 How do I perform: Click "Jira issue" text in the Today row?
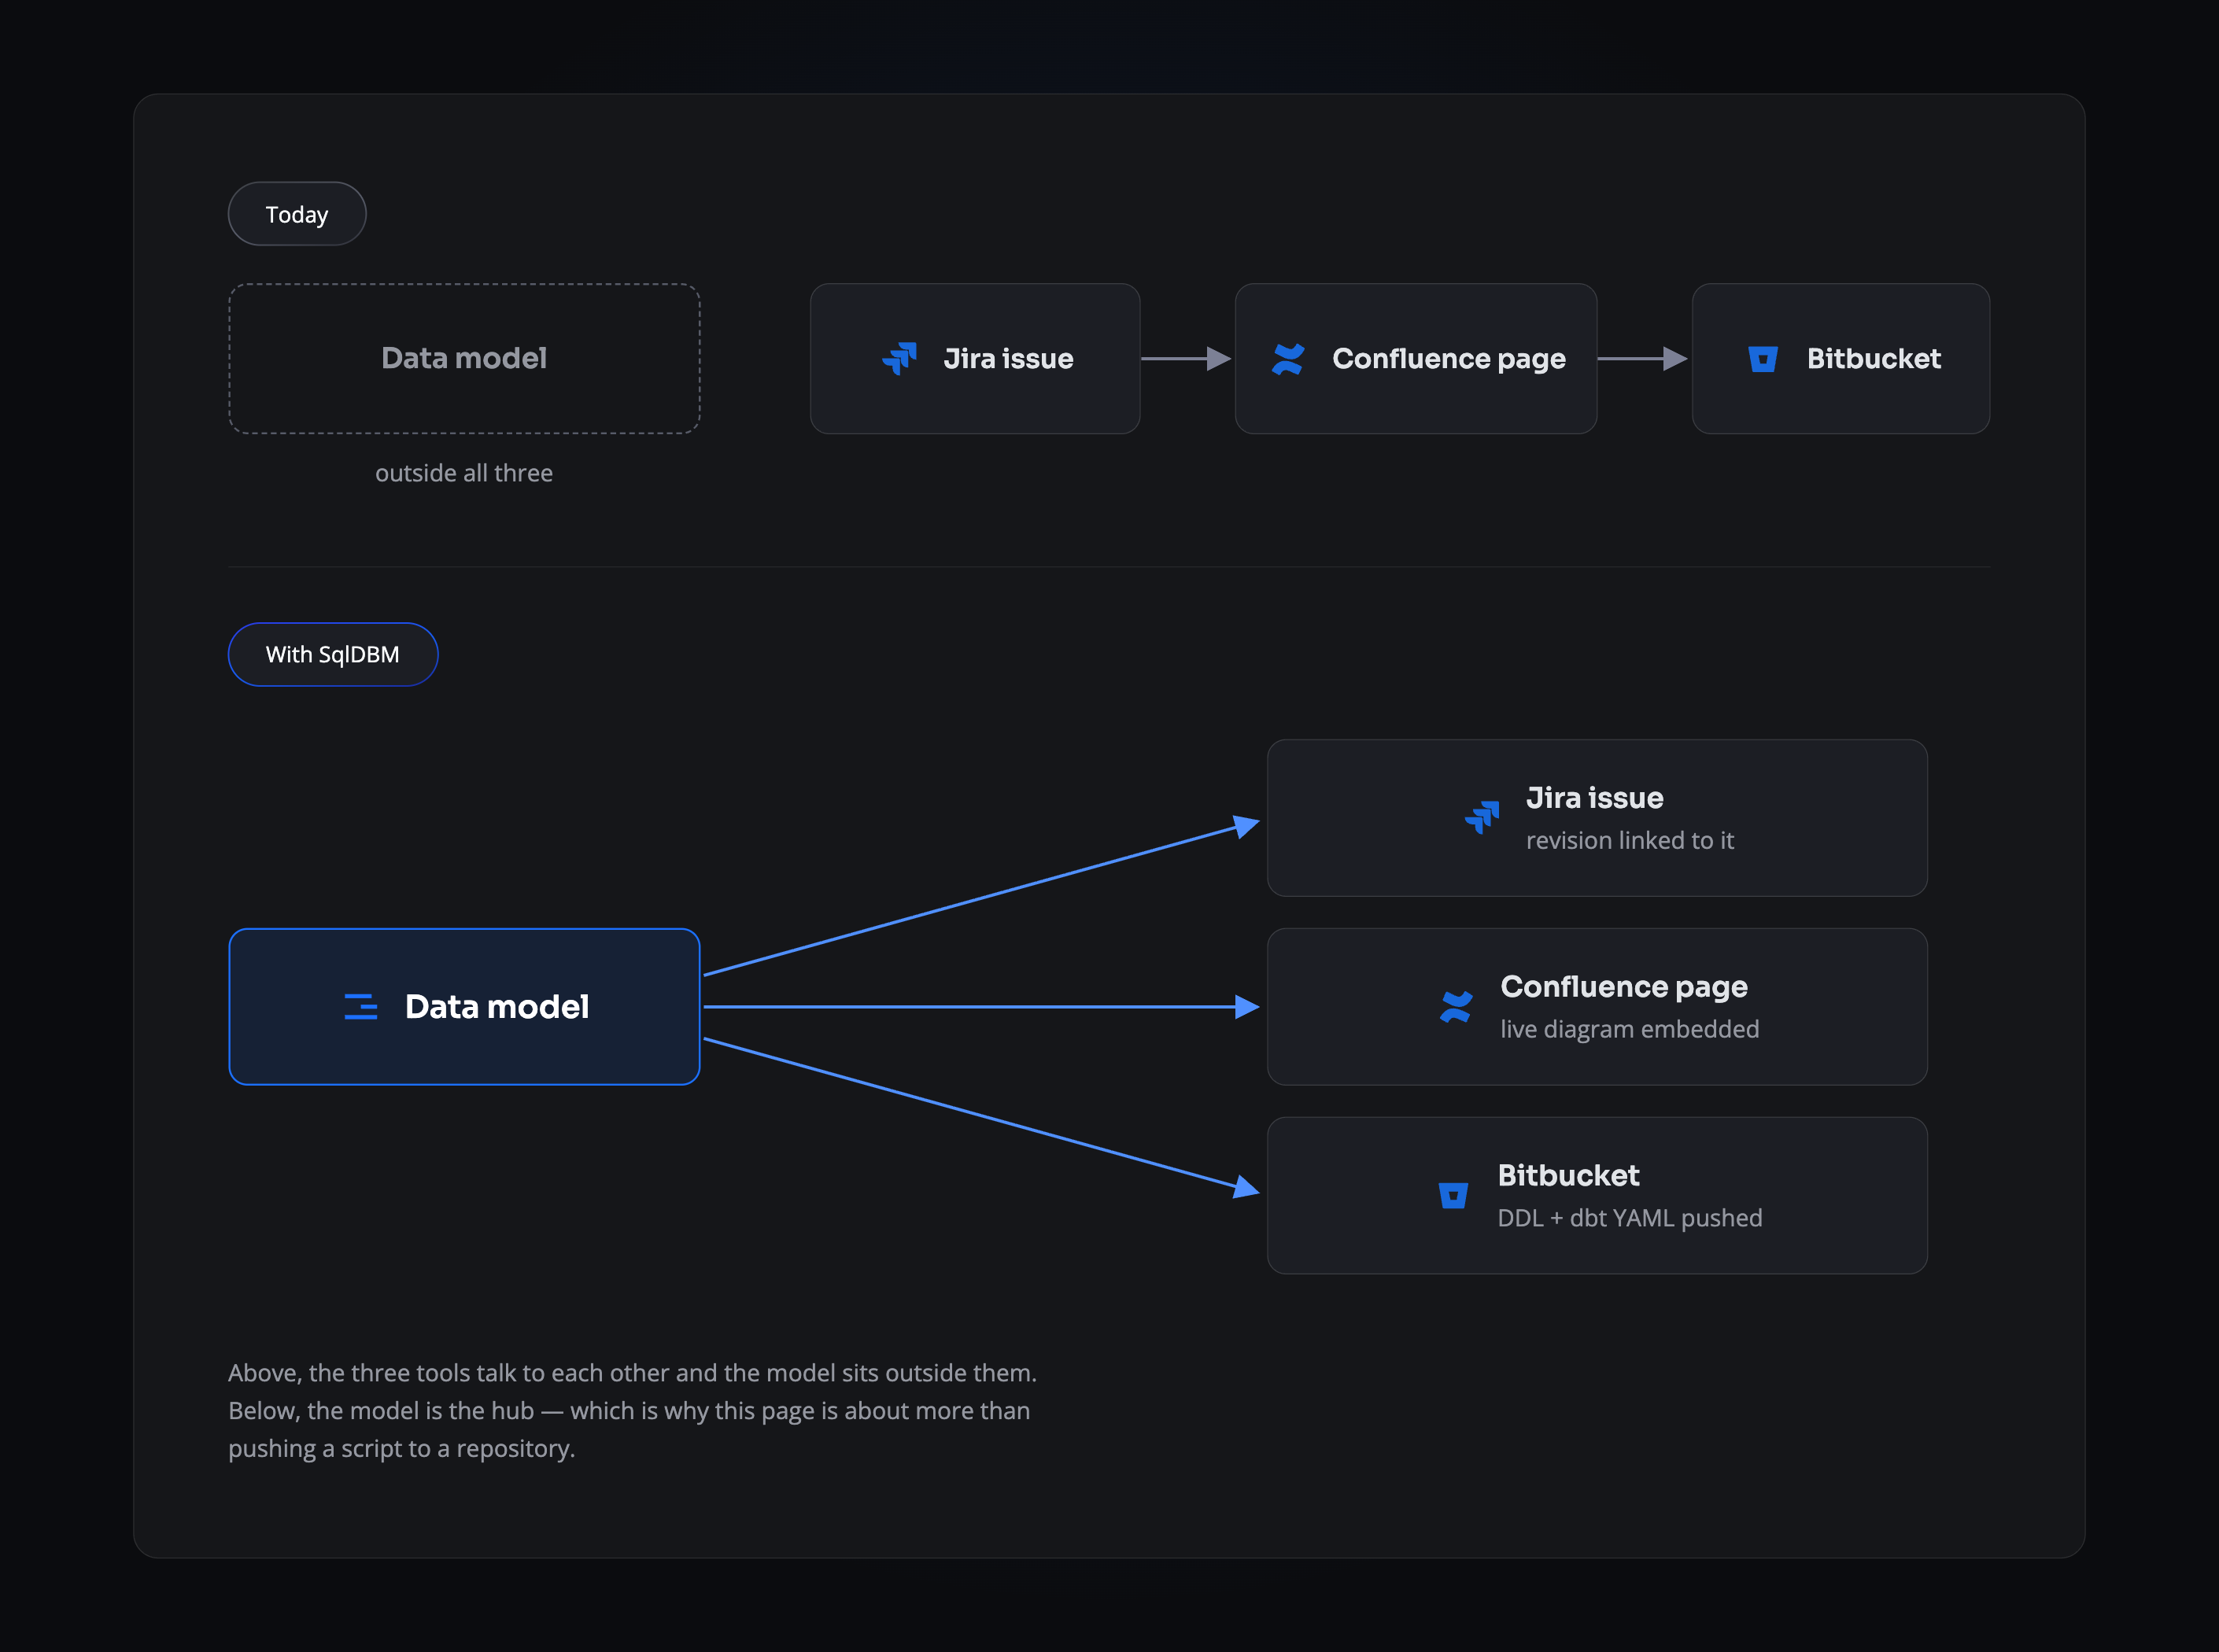[x=1008, y=359]
